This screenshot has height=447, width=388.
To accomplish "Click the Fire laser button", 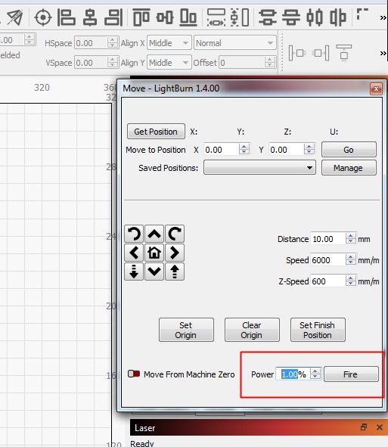I will tap(351, 374).
